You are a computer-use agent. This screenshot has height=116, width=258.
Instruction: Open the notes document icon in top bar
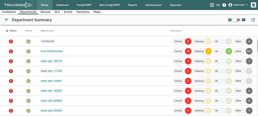(212, 5)
